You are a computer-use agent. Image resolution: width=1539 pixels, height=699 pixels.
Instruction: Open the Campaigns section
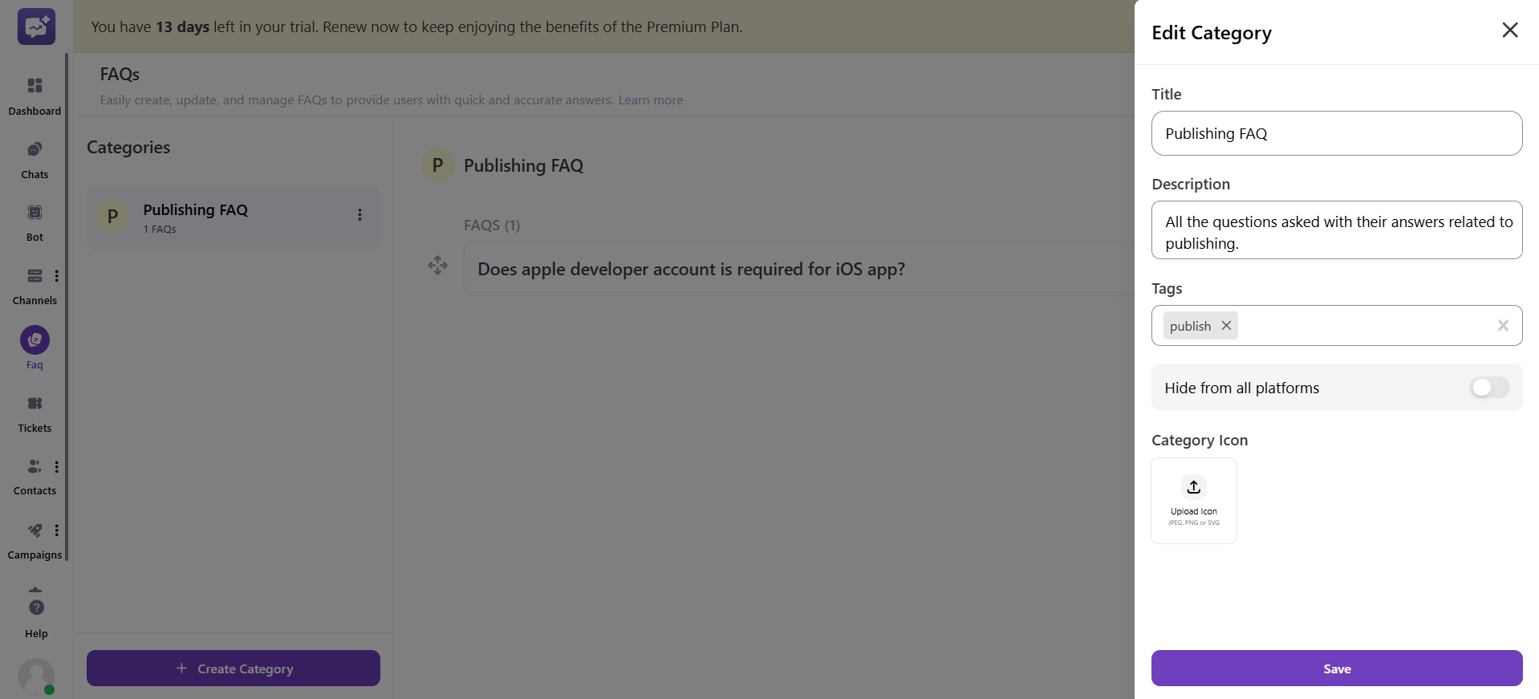[x=34, y=538]
